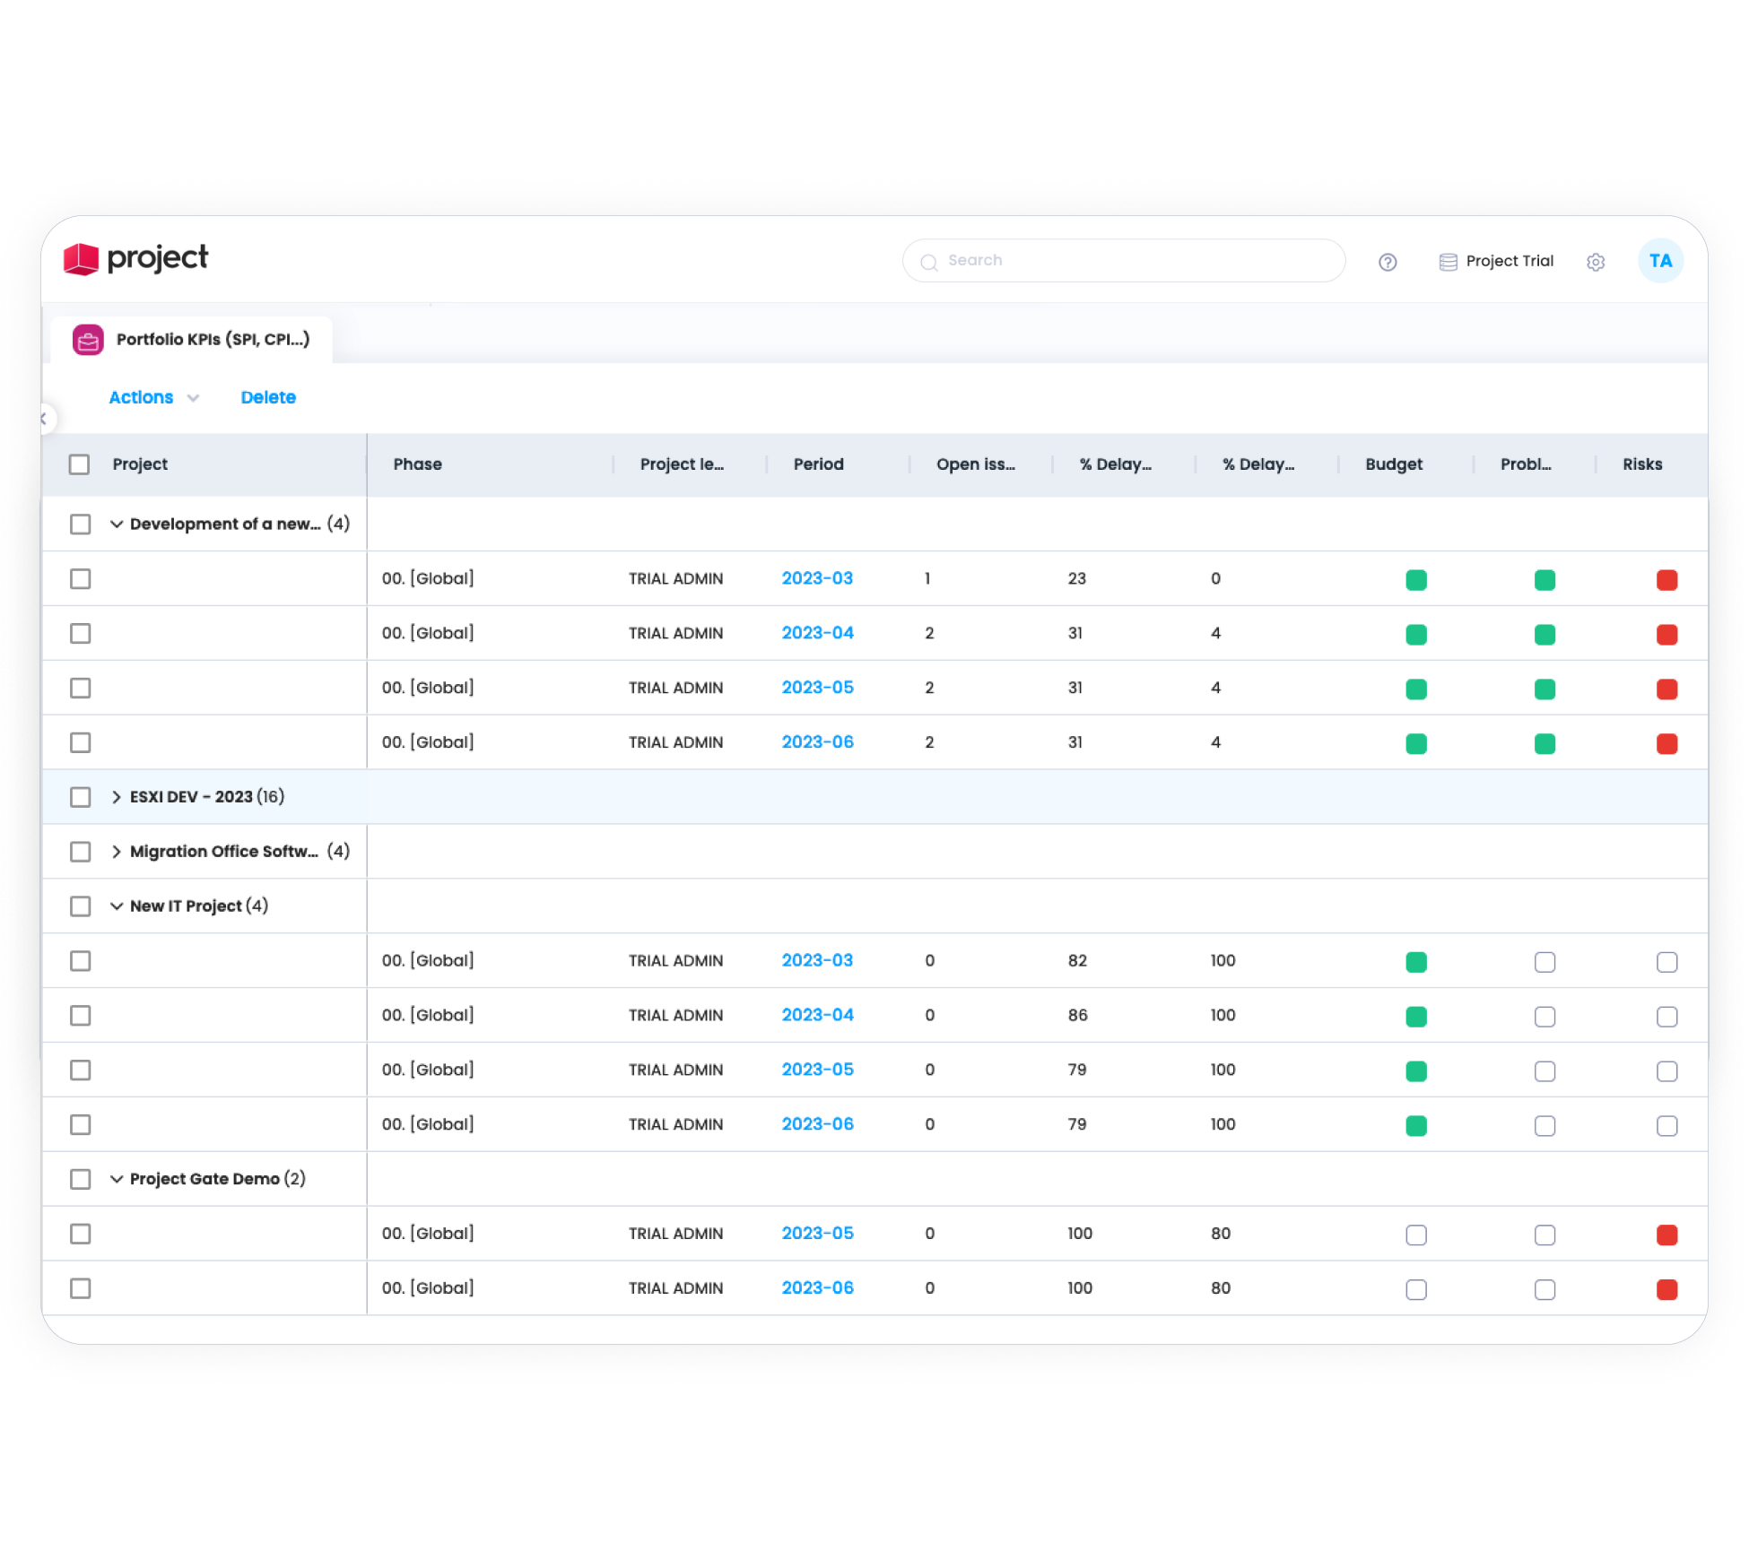Click 00. [Global] phase in Project Gate Demo 2023-05
Image resolution: width=1749 pixels, height=1560 pixels.
pyautogui.click(x=428, y=1234)
